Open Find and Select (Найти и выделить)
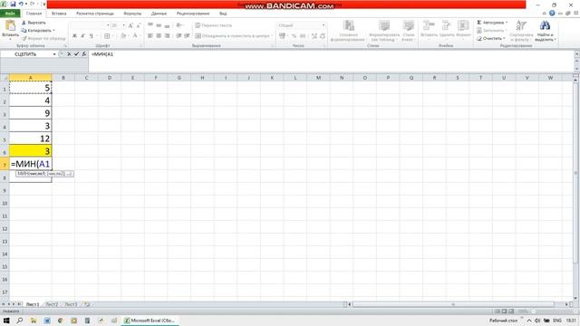 (x=546, y=31)
